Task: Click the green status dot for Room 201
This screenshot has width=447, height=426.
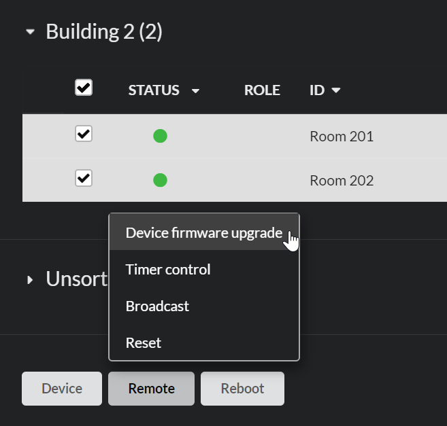Action: pos(160,136)
